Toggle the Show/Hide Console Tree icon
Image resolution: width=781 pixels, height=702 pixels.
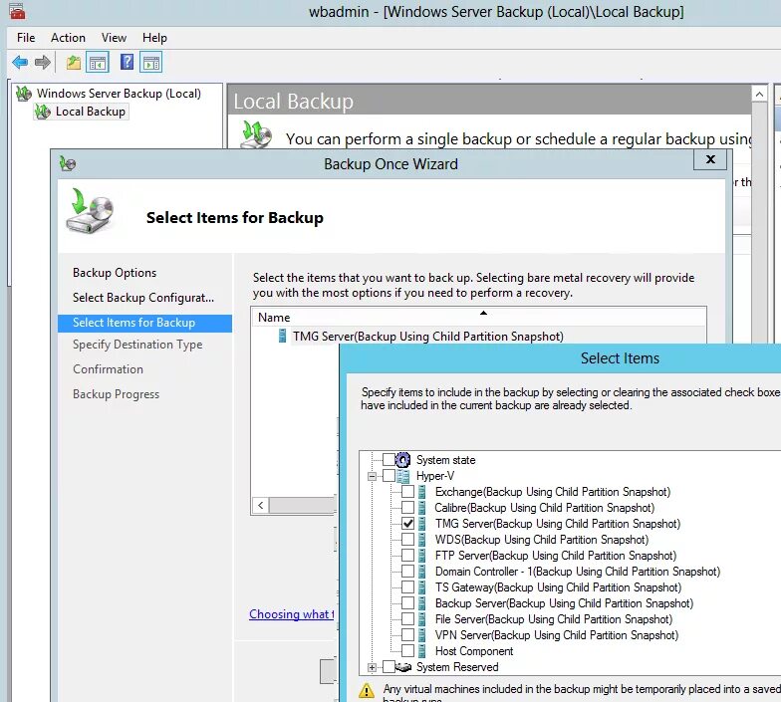[x=98, y=63]
